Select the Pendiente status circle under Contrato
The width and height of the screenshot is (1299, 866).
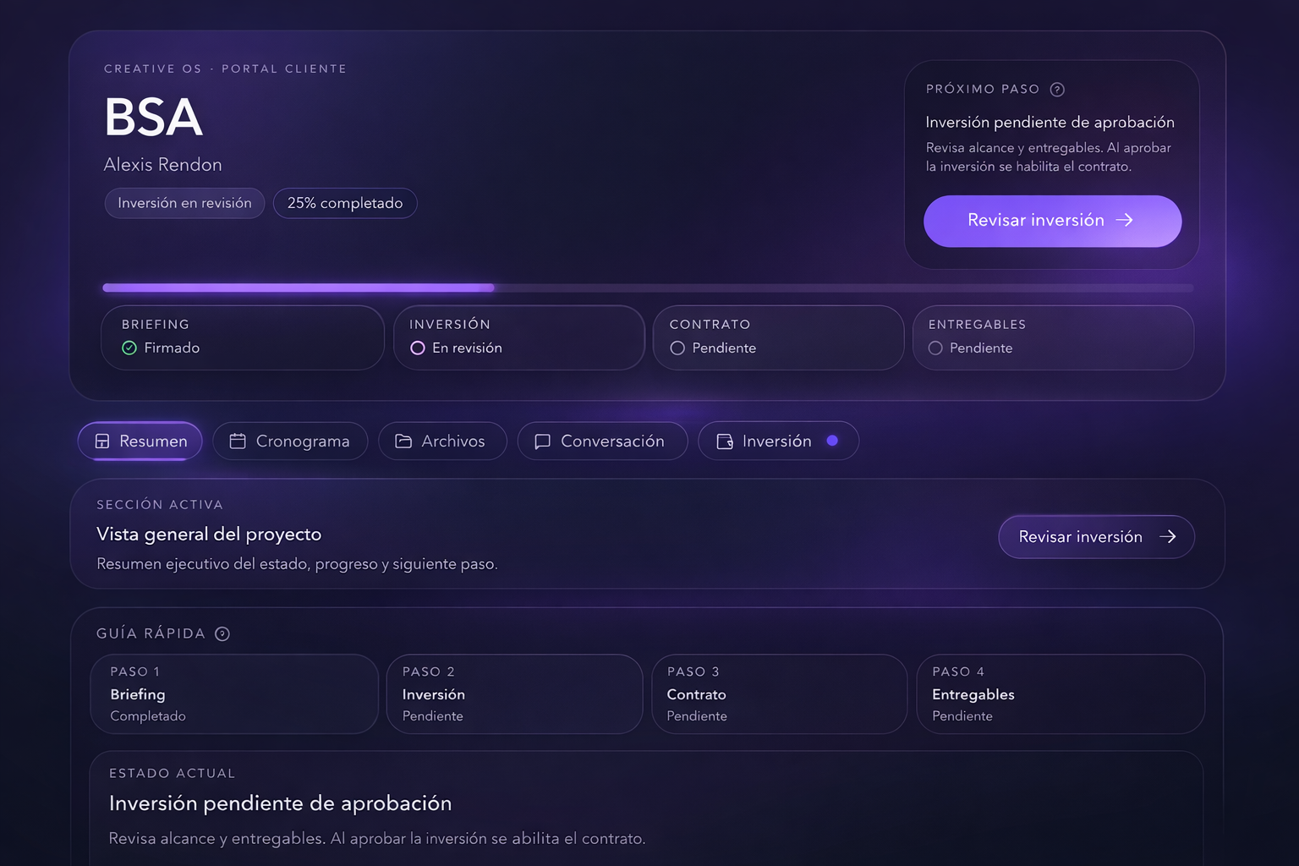point(677,348)
